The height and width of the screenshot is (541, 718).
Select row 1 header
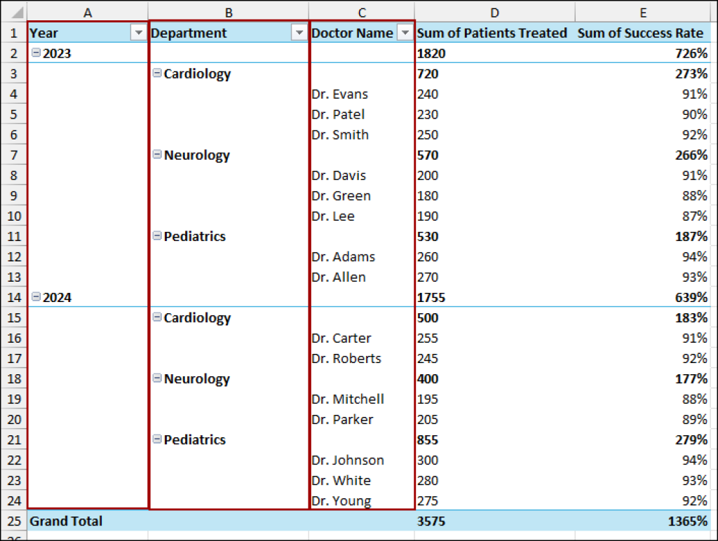pos(13,32)
